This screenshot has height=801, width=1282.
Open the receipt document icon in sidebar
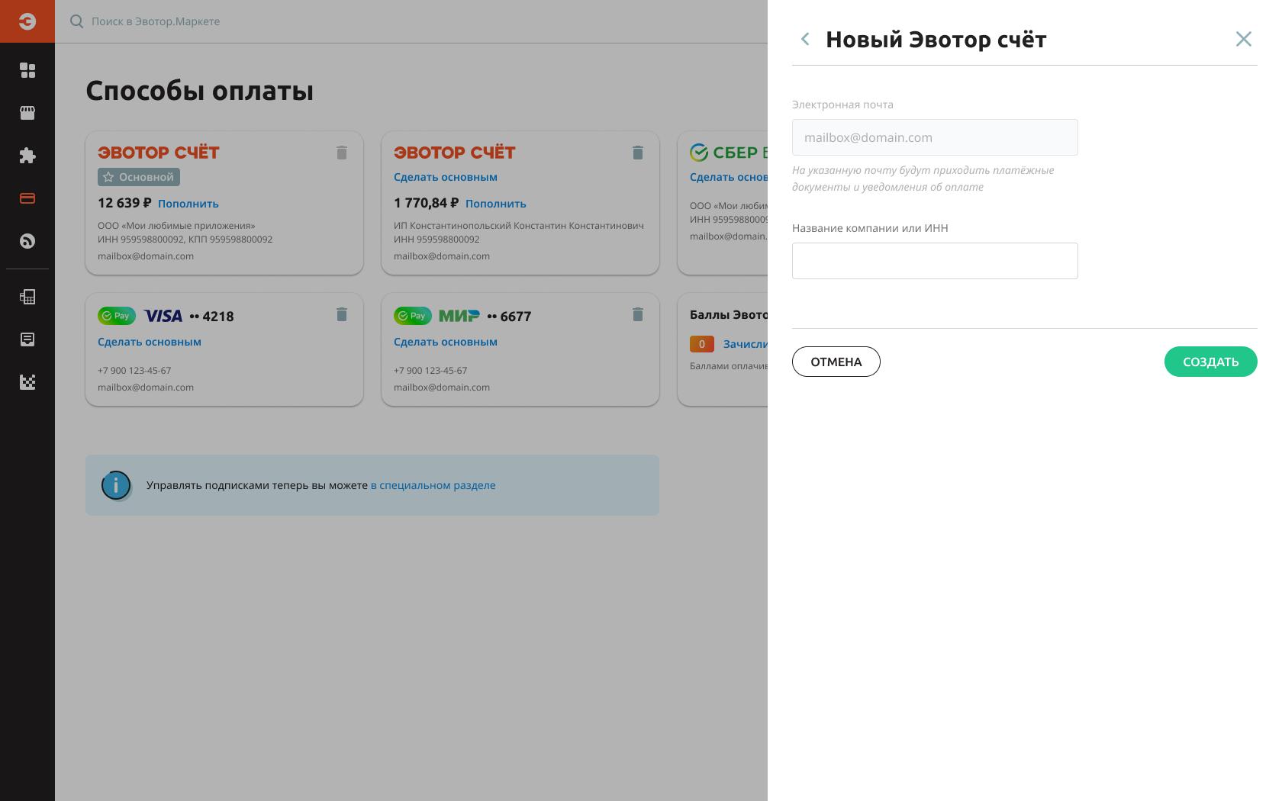[x=27, y=339]
